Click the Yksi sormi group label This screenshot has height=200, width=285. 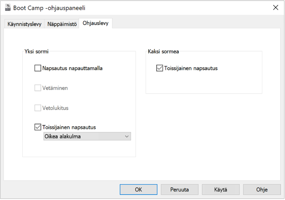37,51
